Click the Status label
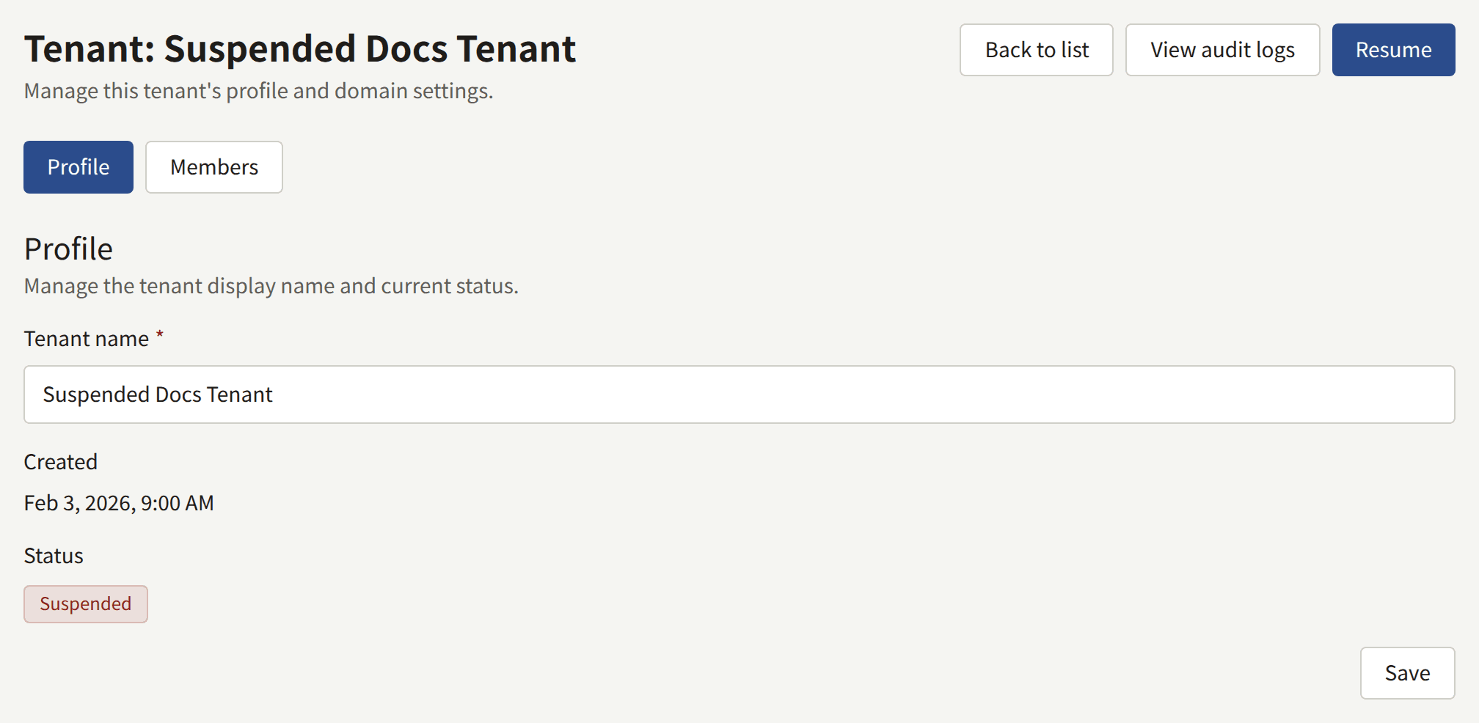Viewport: 1479px width, 723px height. click(54, 556)
